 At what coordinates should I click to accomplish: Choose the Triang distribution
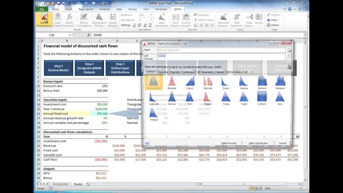[x=226, y=98]
